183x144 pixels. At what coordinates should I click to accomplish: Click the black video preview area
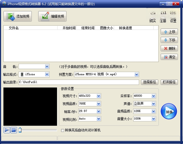[x=30, y=107]
